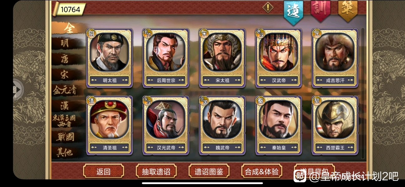Switch to the 戰國 category tab
This screenshot has height=187, width=405.
[x=65, y=137]
